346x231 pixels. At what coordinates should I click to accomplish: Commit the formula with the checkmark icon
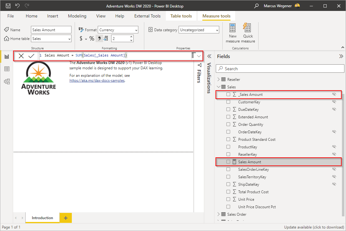31,56
